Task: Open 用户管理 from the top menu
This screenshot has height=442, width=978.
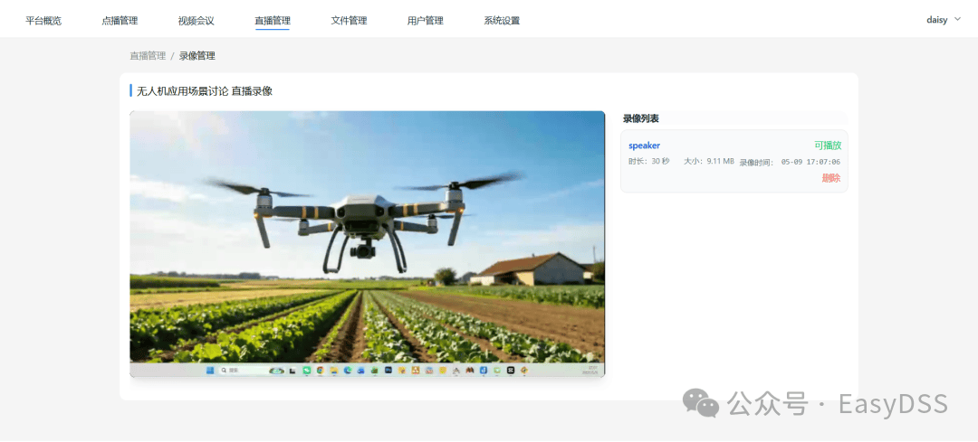Action: point(426,21)
